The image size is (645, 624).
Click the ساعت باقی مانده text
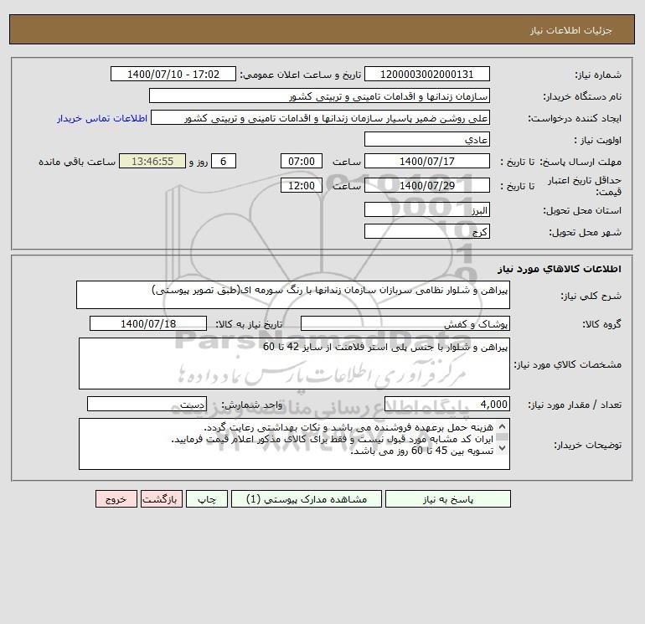click(x=77, y=162)
